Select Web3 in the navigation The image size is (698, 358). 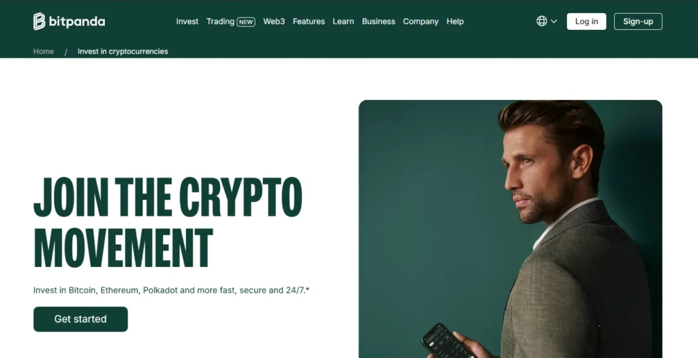274,21
